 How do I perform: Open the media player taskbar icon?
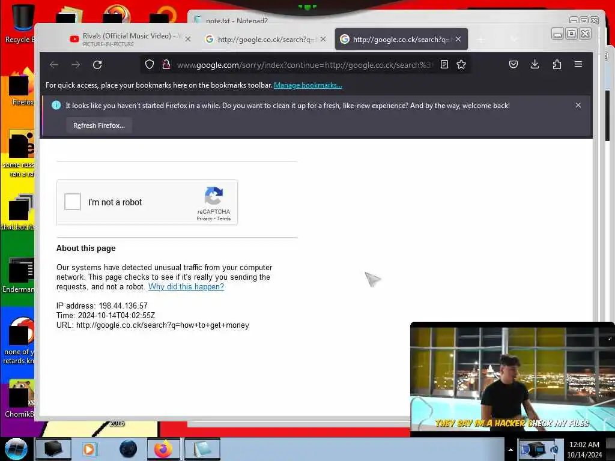[89, 449]
